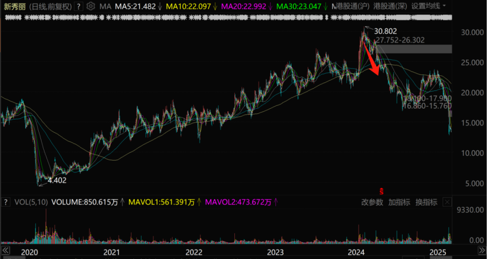
Task: Close the volume indicator panel
Action: (447, 203)
